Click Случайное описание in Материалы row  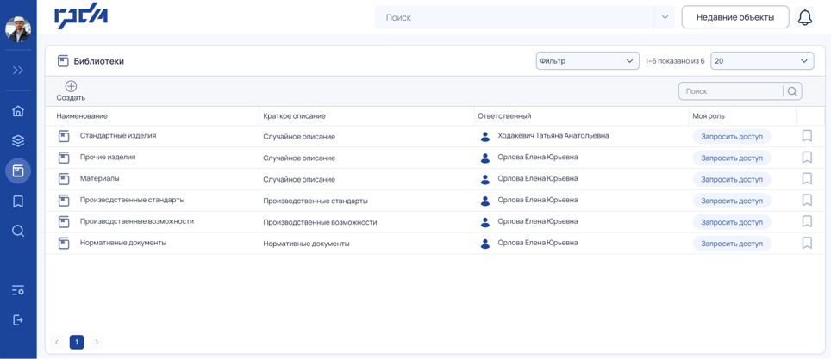299,179
